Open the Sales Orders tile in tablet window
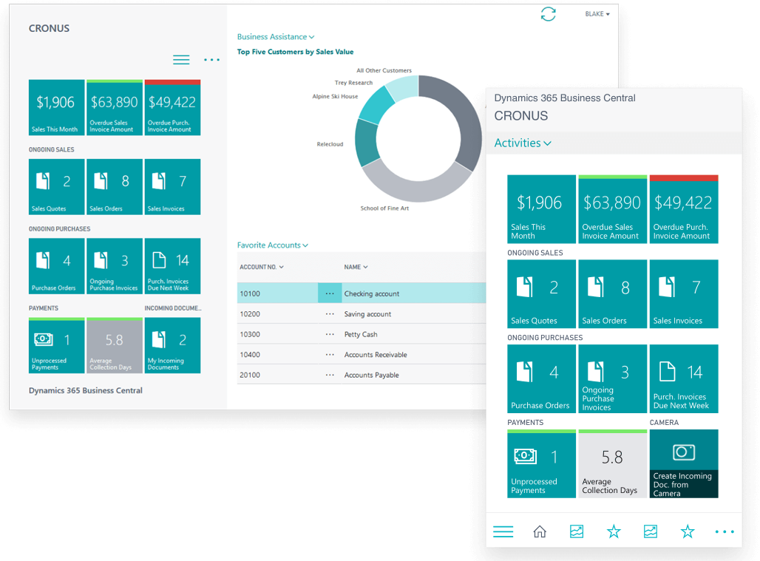 click(x=115, y=186)
